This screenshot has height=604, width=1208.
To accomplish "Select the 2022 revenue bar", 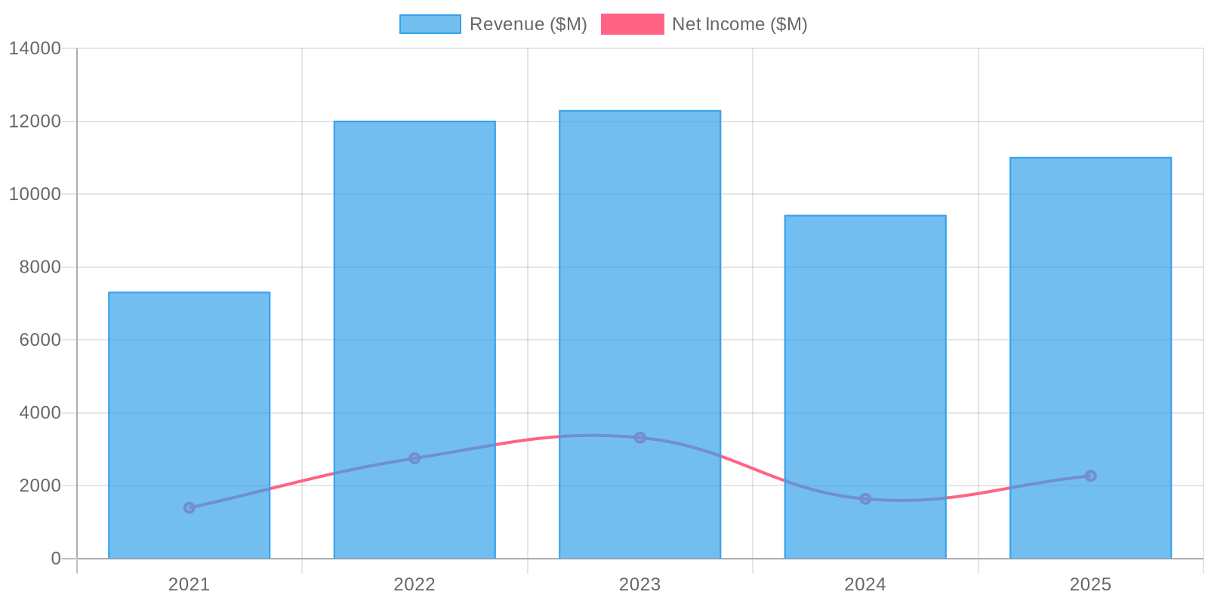I will [x=414, y=302].
